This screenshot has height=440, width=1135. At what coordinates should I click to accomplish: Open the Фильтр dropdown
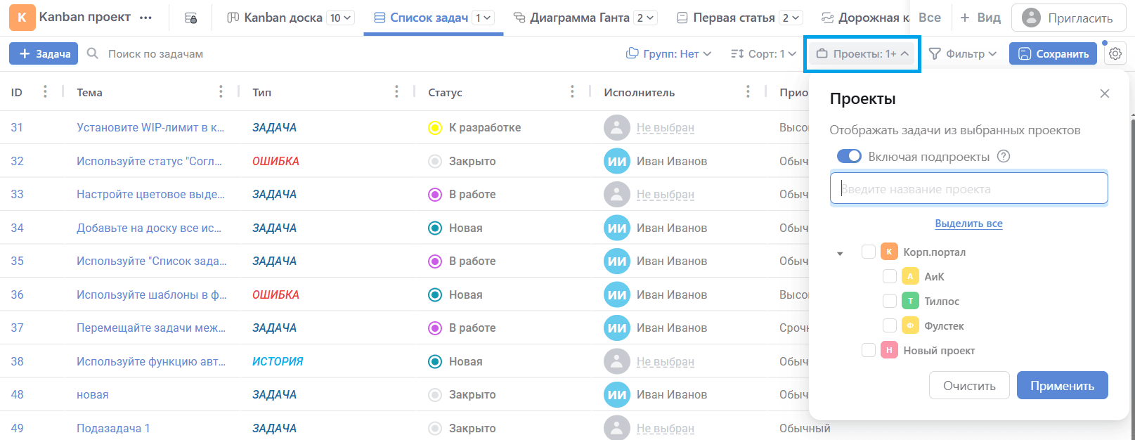(962, 54)
